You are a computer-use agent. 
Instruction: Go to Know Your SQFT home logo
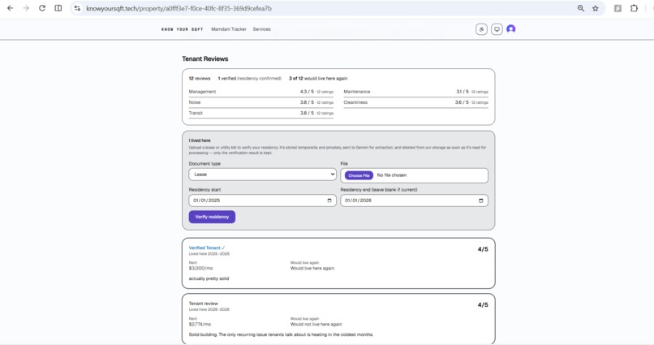click(183, 29)
